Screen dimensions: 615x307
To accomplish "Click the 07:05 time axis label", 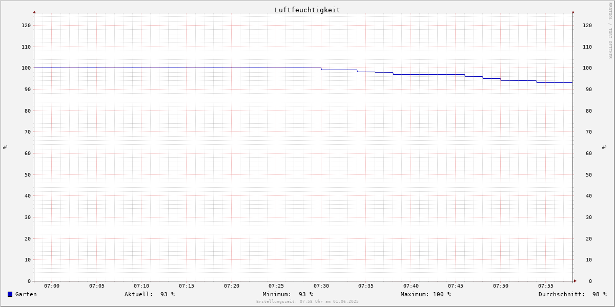I will pyautogui.click(x=97, y=286).
